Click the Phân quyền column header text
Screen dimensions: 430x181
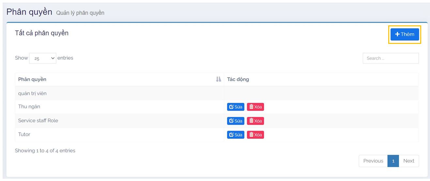tap(32, 79)
